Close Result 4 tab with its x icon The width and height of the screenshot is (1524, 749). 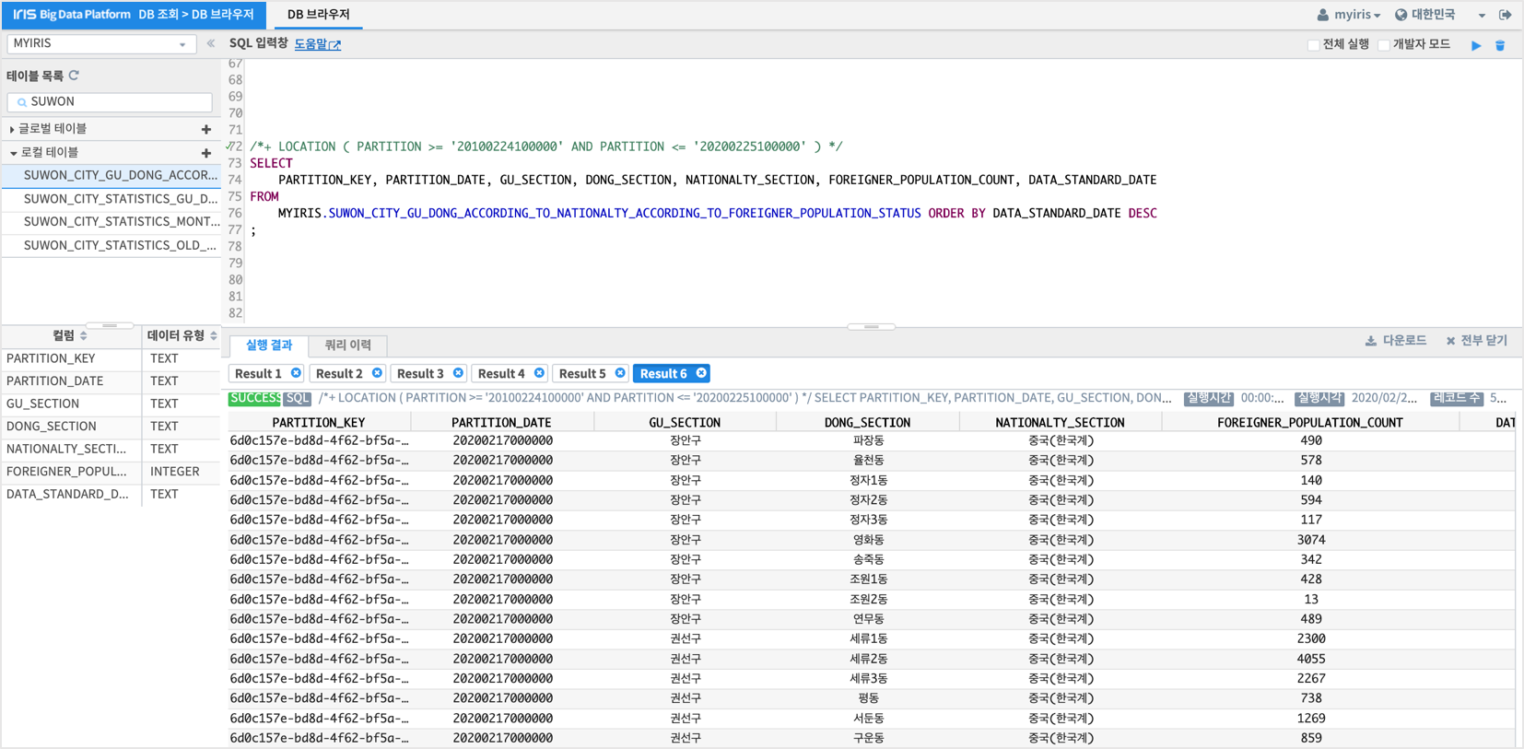click(x=539, y=373)
